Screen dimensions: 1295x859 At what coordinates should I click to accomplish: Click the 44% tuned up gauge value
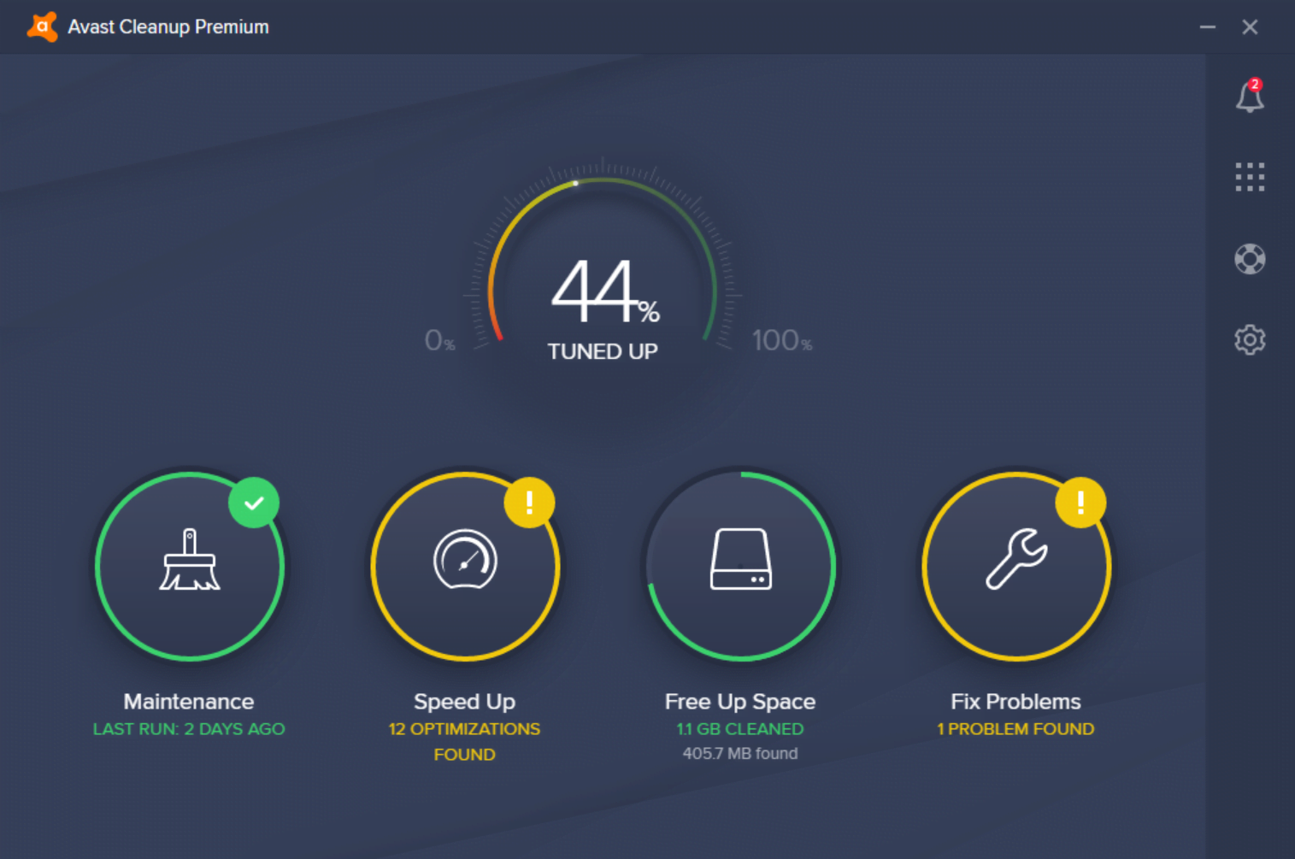[x=604, y=291]
